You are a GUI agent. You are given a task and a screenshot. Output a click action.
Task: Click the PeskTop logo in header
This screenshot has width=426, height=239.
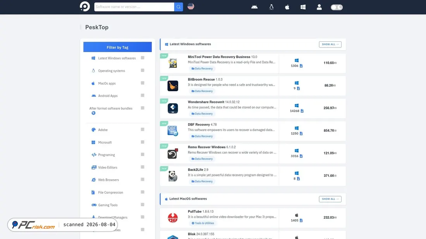pyautogui.click(x=84, y=7)
